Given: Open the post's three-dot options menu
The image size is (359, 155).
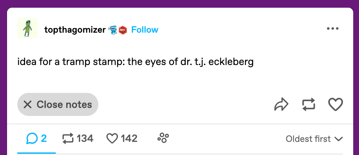Looking at the screenshot, I should (332, 29).
